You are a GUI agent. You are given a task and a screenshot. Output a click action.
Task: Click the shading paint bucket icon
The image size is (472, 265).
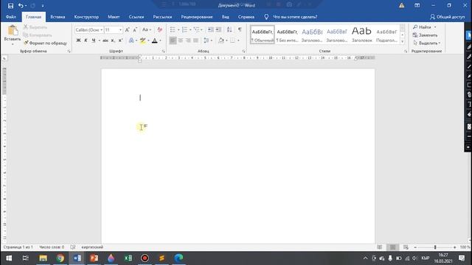point(221,40)
